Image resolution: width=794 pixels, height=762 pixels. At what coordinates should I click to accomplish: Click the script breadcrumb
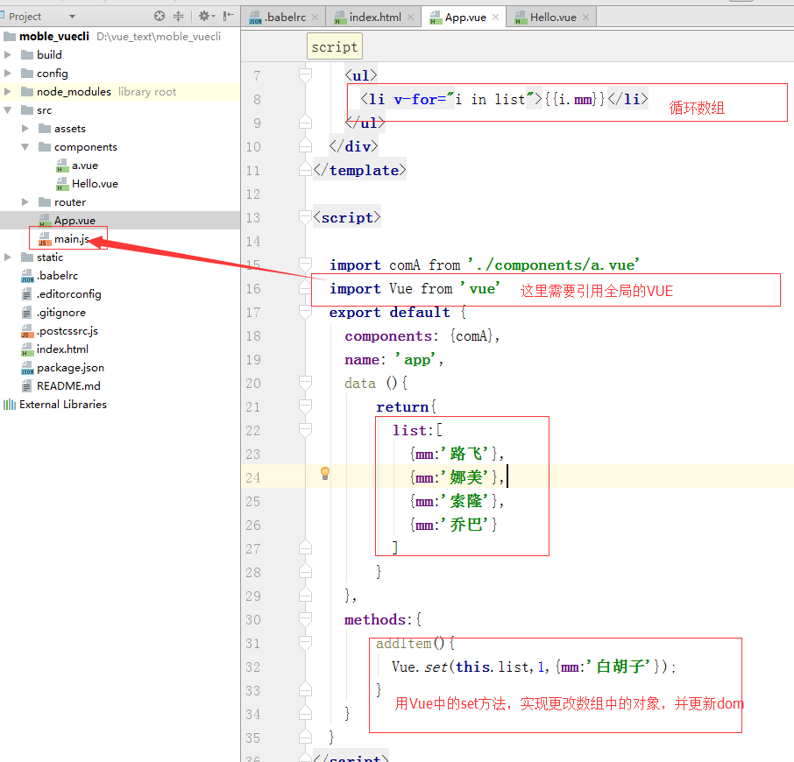point(334,46)
